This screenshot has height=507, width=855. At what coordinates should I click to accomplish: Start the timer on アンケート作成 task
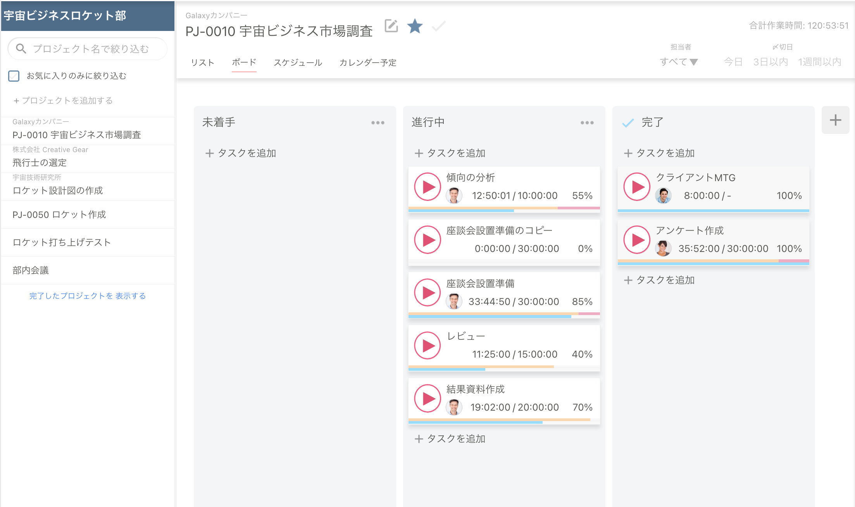637,239
